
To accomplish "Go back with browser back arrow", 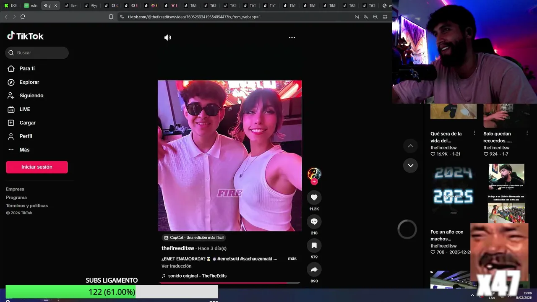I will tap(6, 17).
